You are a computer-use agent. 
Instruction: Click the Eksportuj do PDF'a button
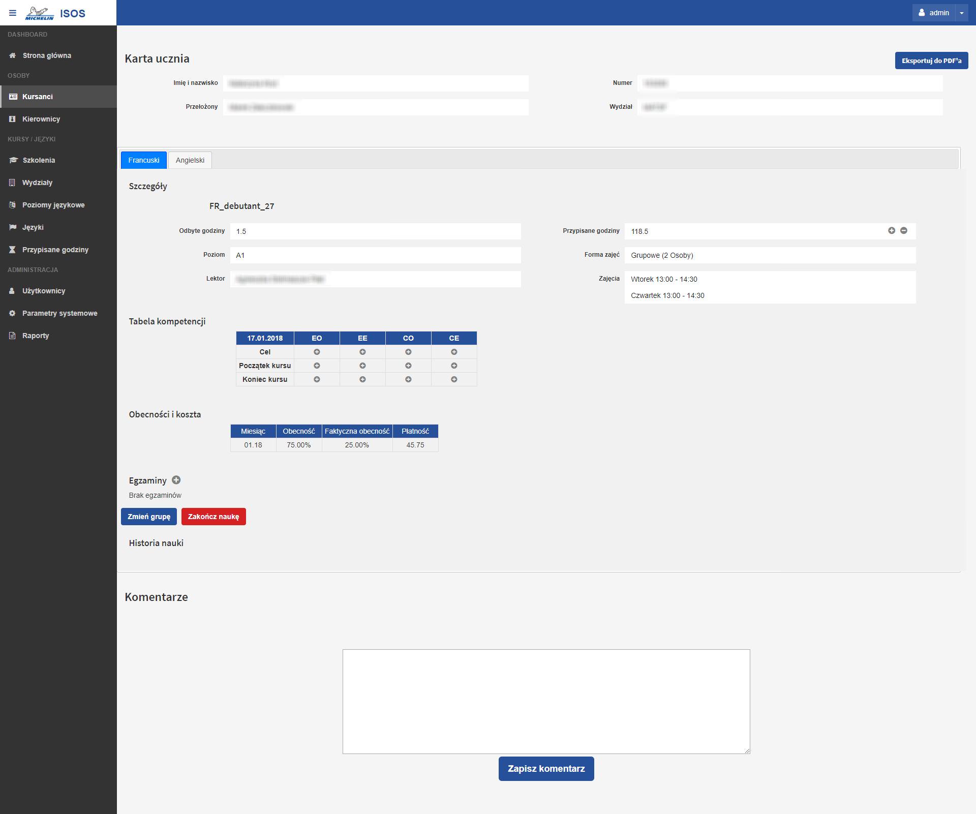point(931,61)
